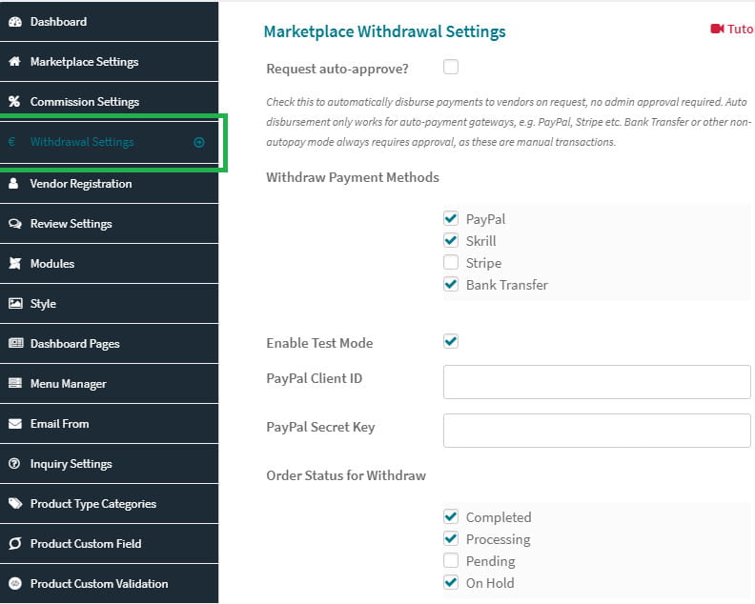Uncheck the Enable Test Mode checkbox
The height and width of the screenshot is (604, 755).
click(451, 341)
